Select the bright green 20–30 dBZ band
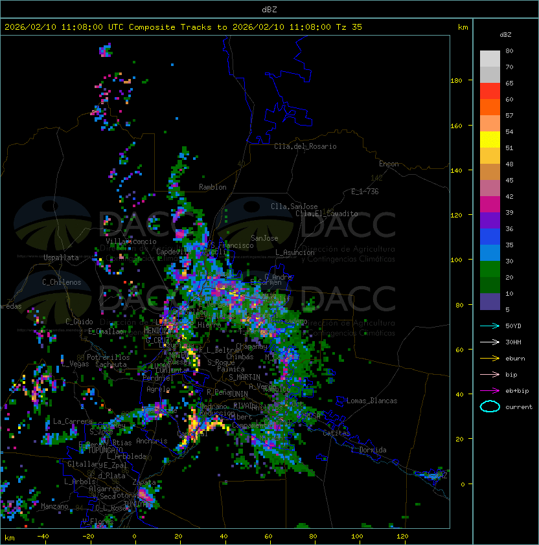539x545 pixels. click(x=490, y=269)
